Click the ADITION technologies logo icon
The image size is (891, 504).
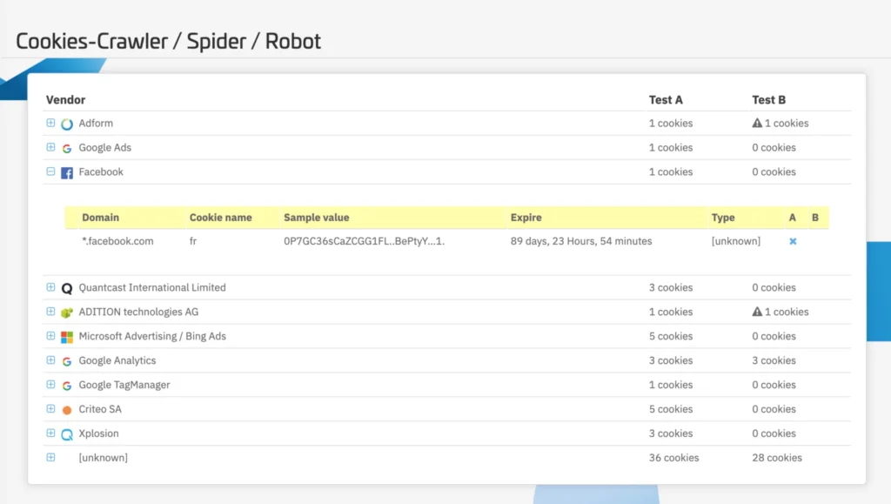(x=67, y=312)
